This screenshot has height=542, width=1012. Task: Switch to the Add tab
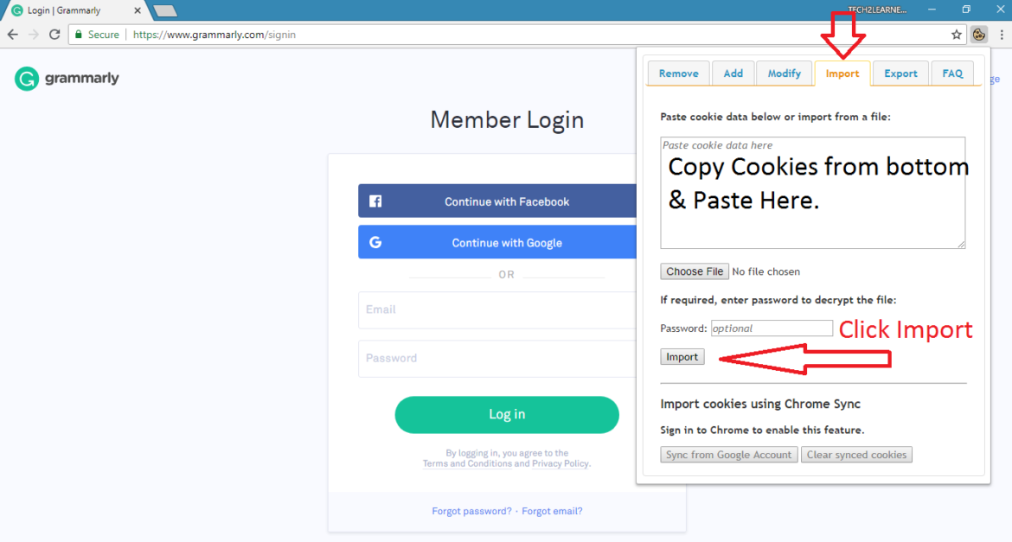tap(733, 73)
